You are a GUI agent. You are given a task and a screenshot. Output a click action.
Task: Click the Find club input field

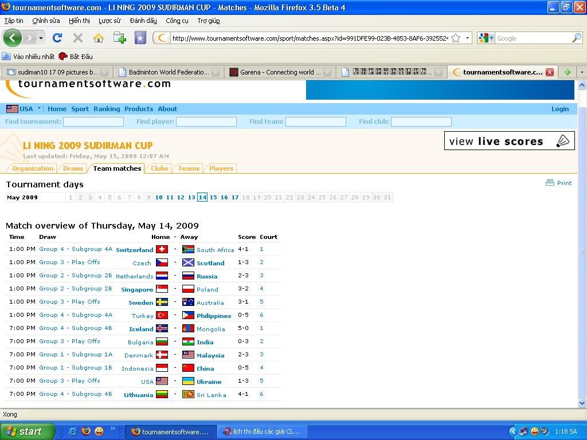(421, 121)
